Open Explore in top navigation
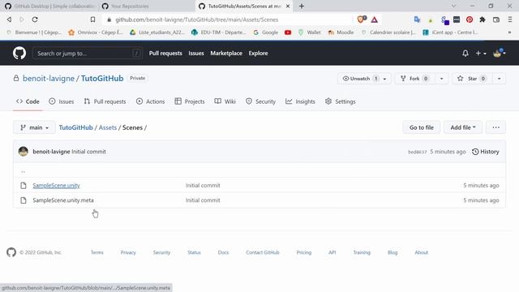 (x=258, y=54)
